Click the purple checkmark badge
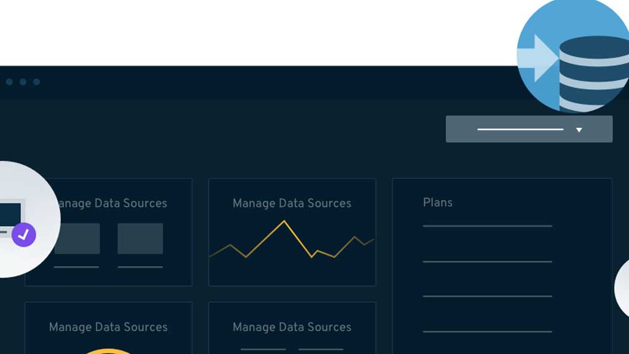 24,235
